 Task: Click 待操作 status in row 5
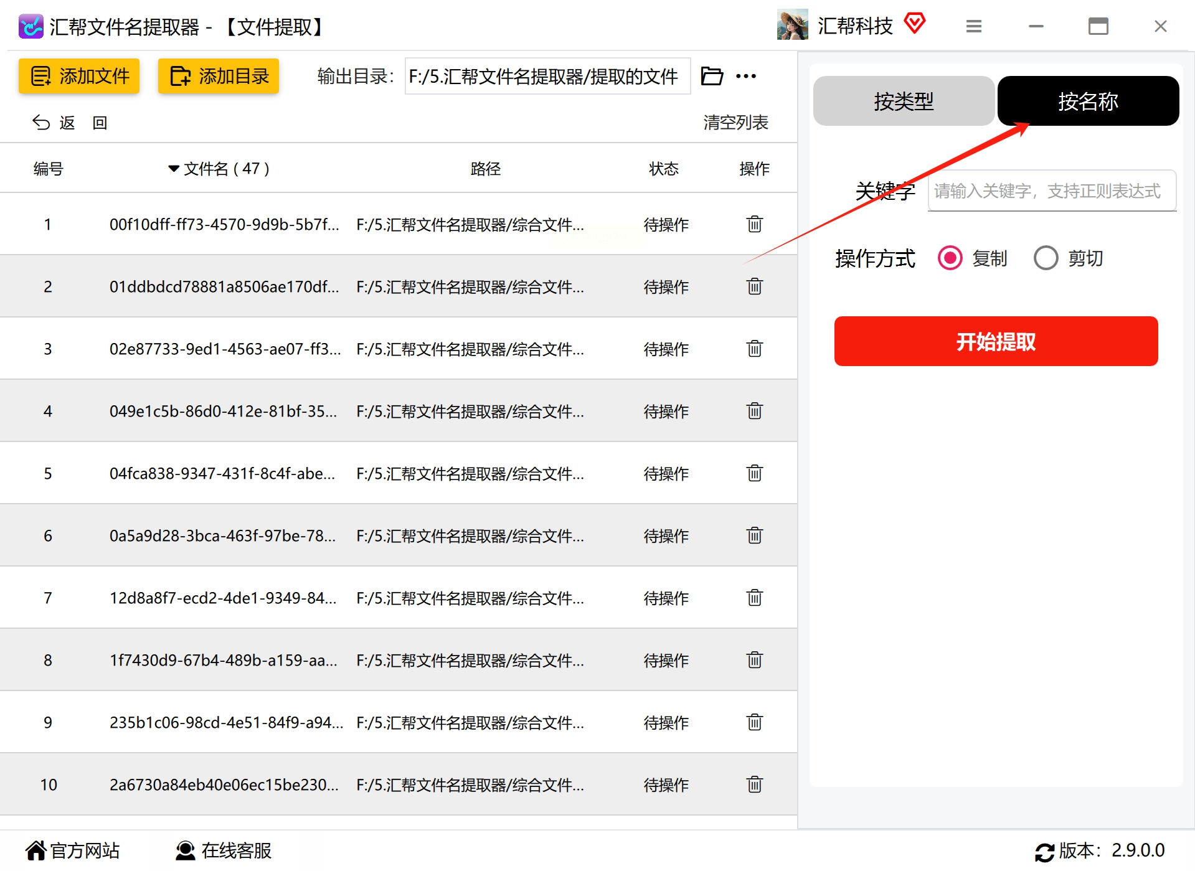pyautogui.click(x=666, y=473)
